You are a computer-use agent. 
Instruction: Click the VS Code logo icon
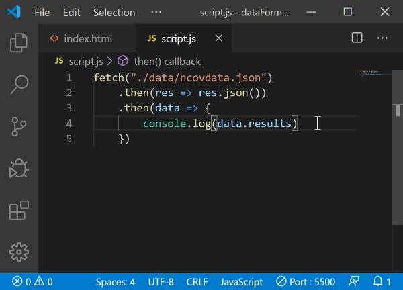[14, 12]
